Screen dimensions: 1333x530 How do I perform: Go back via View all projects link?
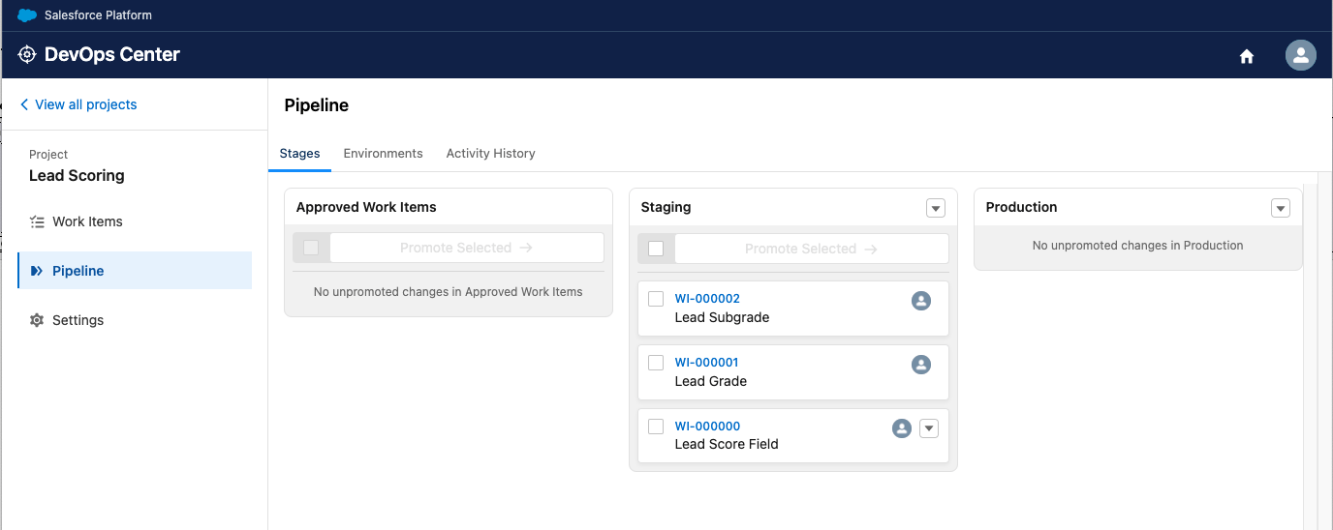(78, 104)
